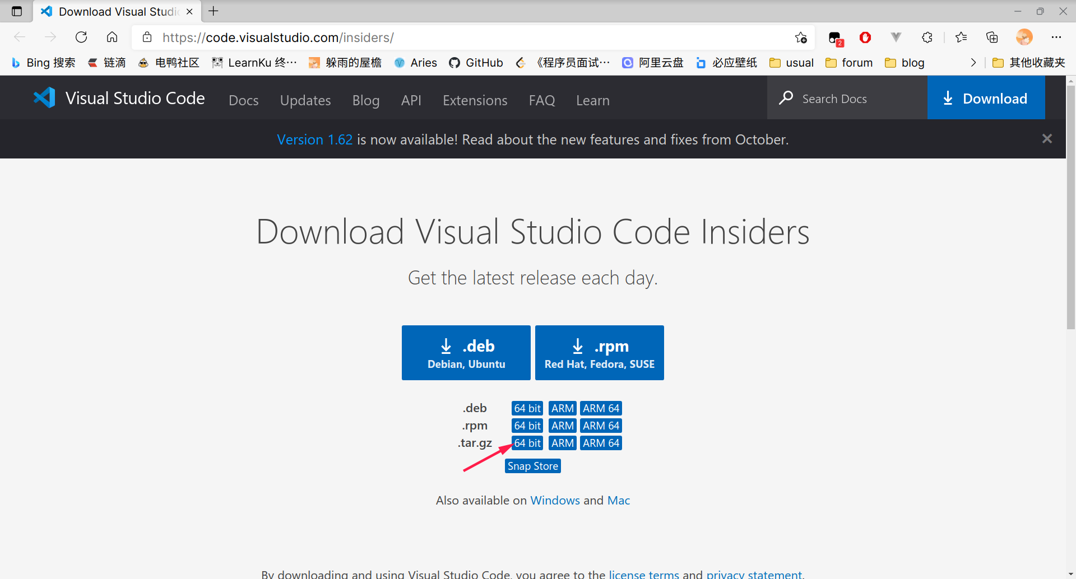This screenshot has width=1076, height=579.
Task: Download the .tar.gz ARM build
Action: (x=563, y=443)
